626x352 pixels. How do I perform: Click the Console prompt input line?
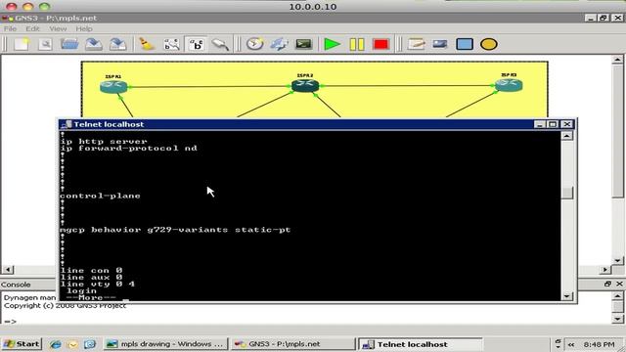point(305,321)
